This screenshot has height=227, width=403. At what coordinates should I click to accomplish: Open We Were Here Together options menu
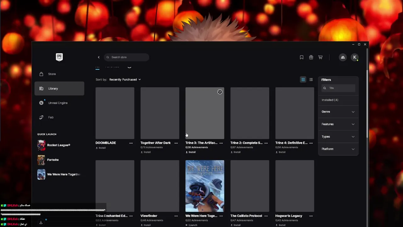coord(221,216)
